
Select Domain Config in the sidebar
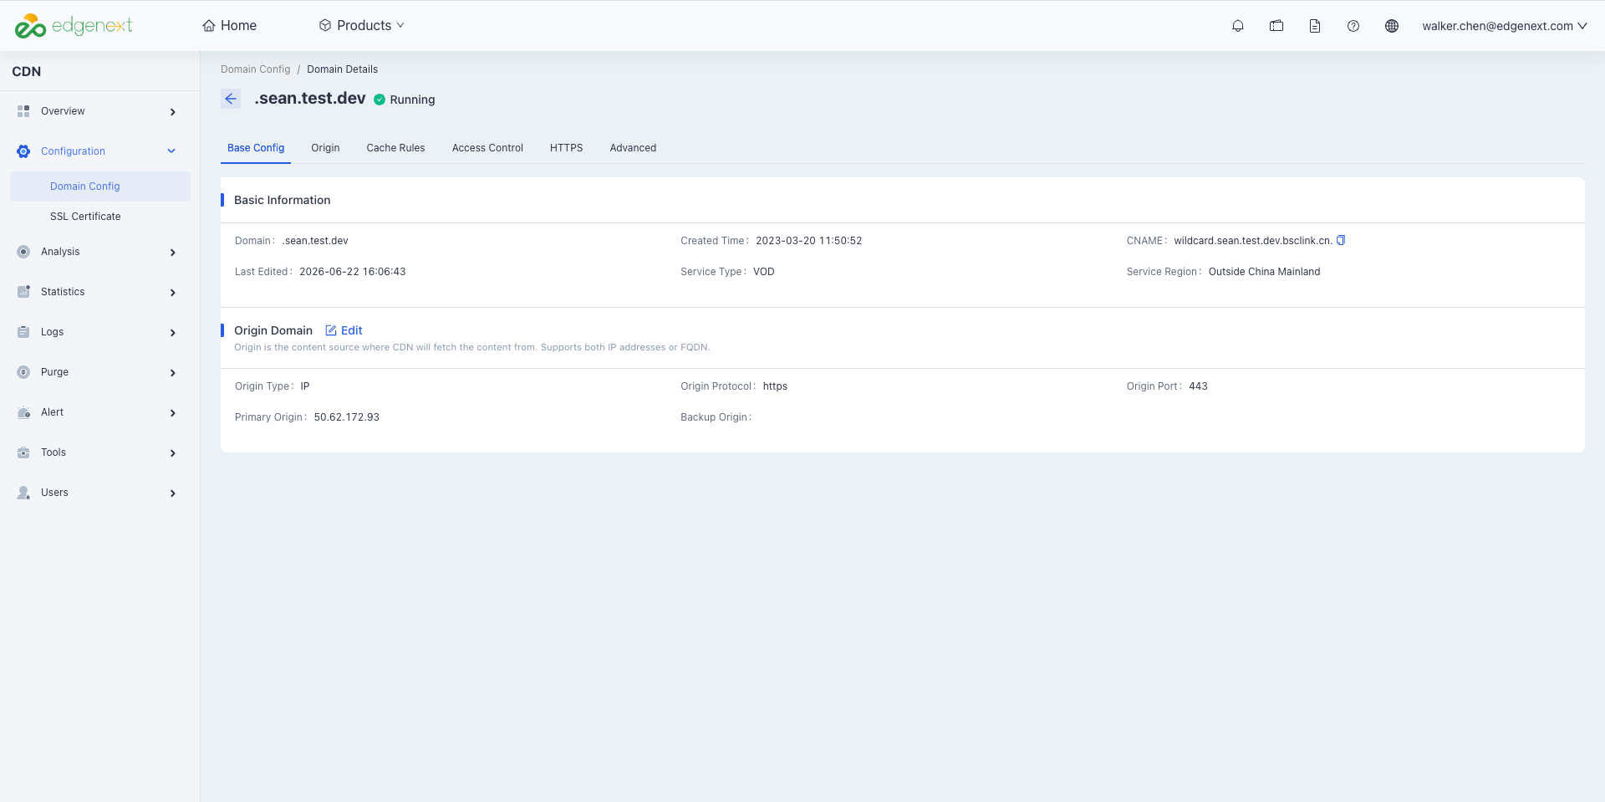100,186
